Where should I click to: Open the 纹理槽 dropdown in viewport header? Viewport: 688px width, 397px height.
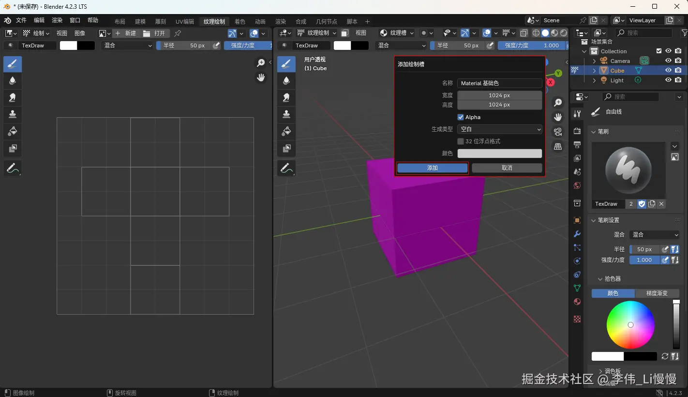(x=397, y=33)
